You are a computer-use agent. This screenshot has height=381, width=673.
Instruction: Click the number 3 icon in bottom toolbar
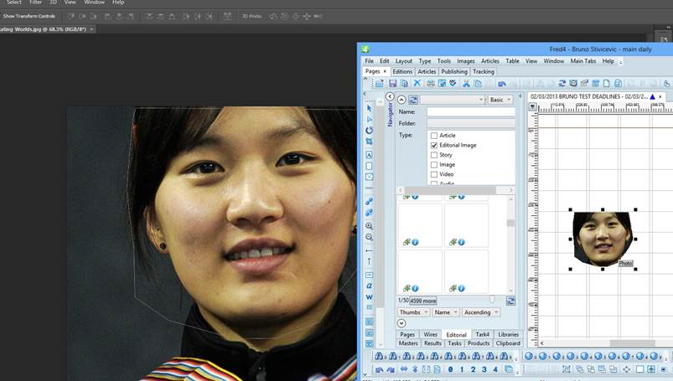[x=484, y=369]
